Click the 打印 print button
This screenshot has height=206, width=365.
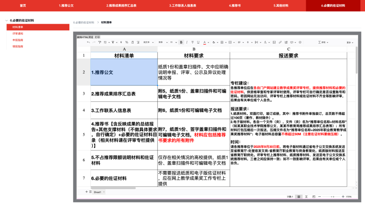[97, 36]
